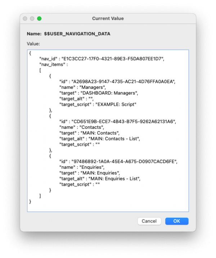Click inside the Value text area
The height and width of the screenshot is (258, 216).
tap(108, 131)
